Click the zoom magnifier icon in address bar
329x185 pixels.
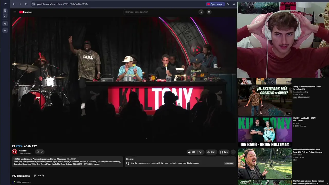229,4
